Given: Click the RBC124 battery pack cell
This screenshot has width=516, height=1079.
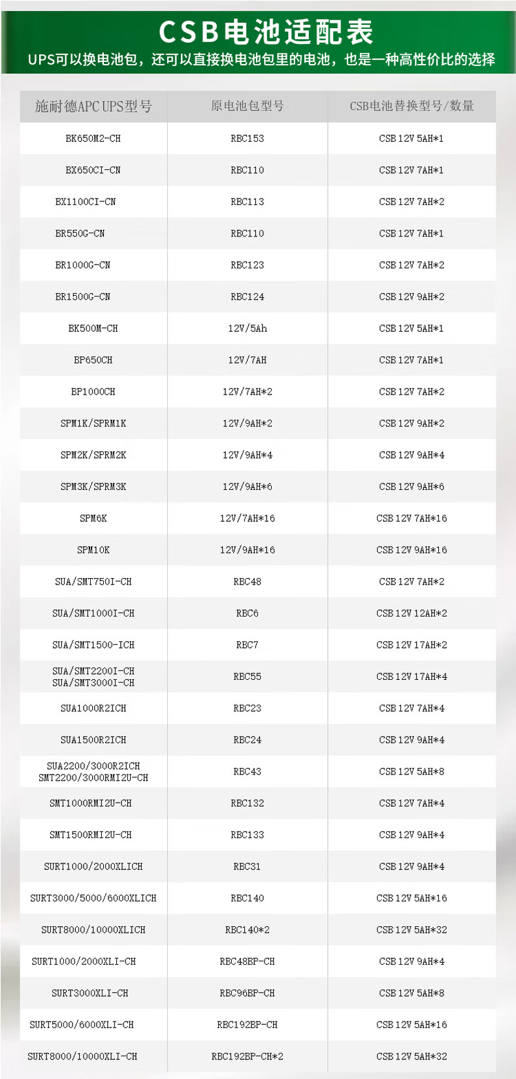Looking at the screenshot, I should click(247, 297).
